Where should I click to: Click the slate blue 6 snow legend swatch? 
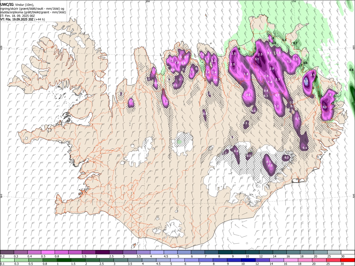198,252
